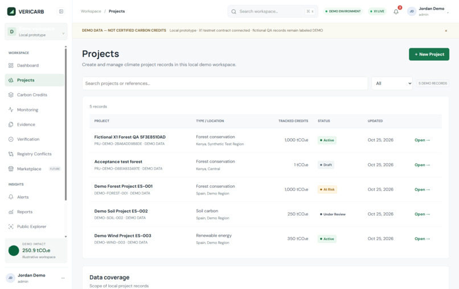
Task: Click the green demo impact circle
Action: click(14, 250)
